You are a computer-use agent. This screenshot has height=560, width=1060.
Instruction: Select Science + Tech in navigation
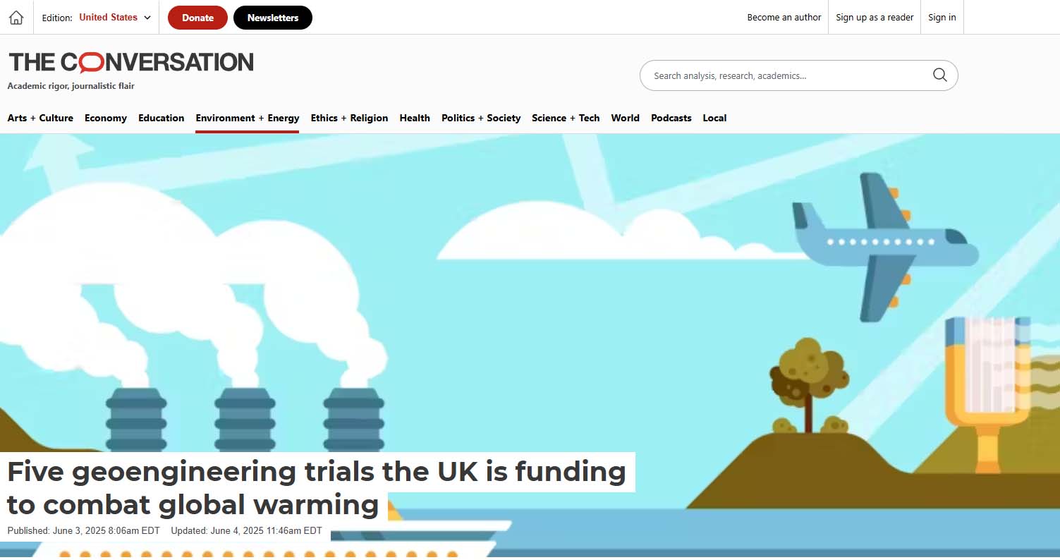coord(566,118)
